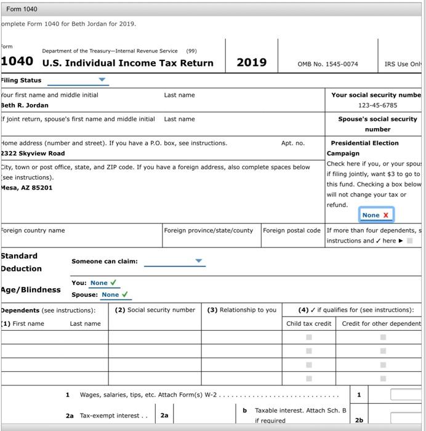Click the Form 1040 title tab
426x431 pixels.
pos(22,9)
